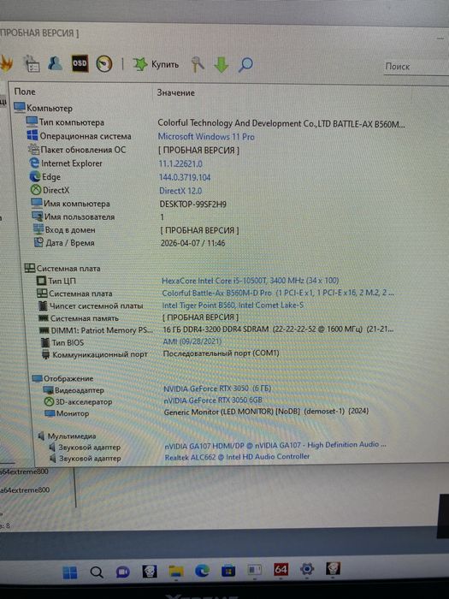Open the report checklist toolbar icon
This screenshot has height=599, width=449.
coord(32,63)
